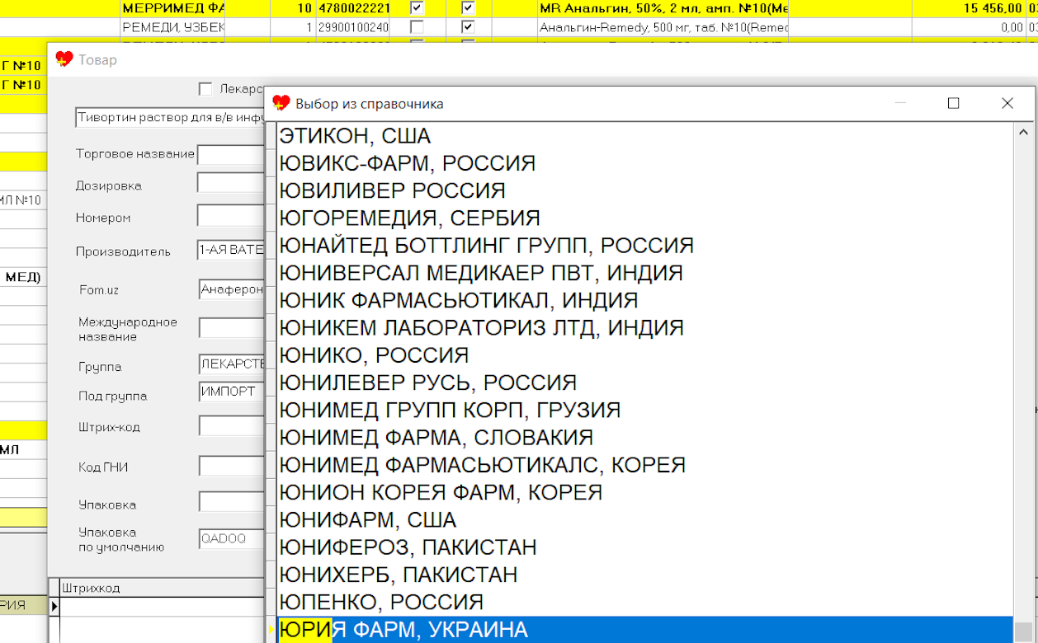
Task: Open the Группа field showing ЛЕКАРСТВ
Action: (231, 365)
